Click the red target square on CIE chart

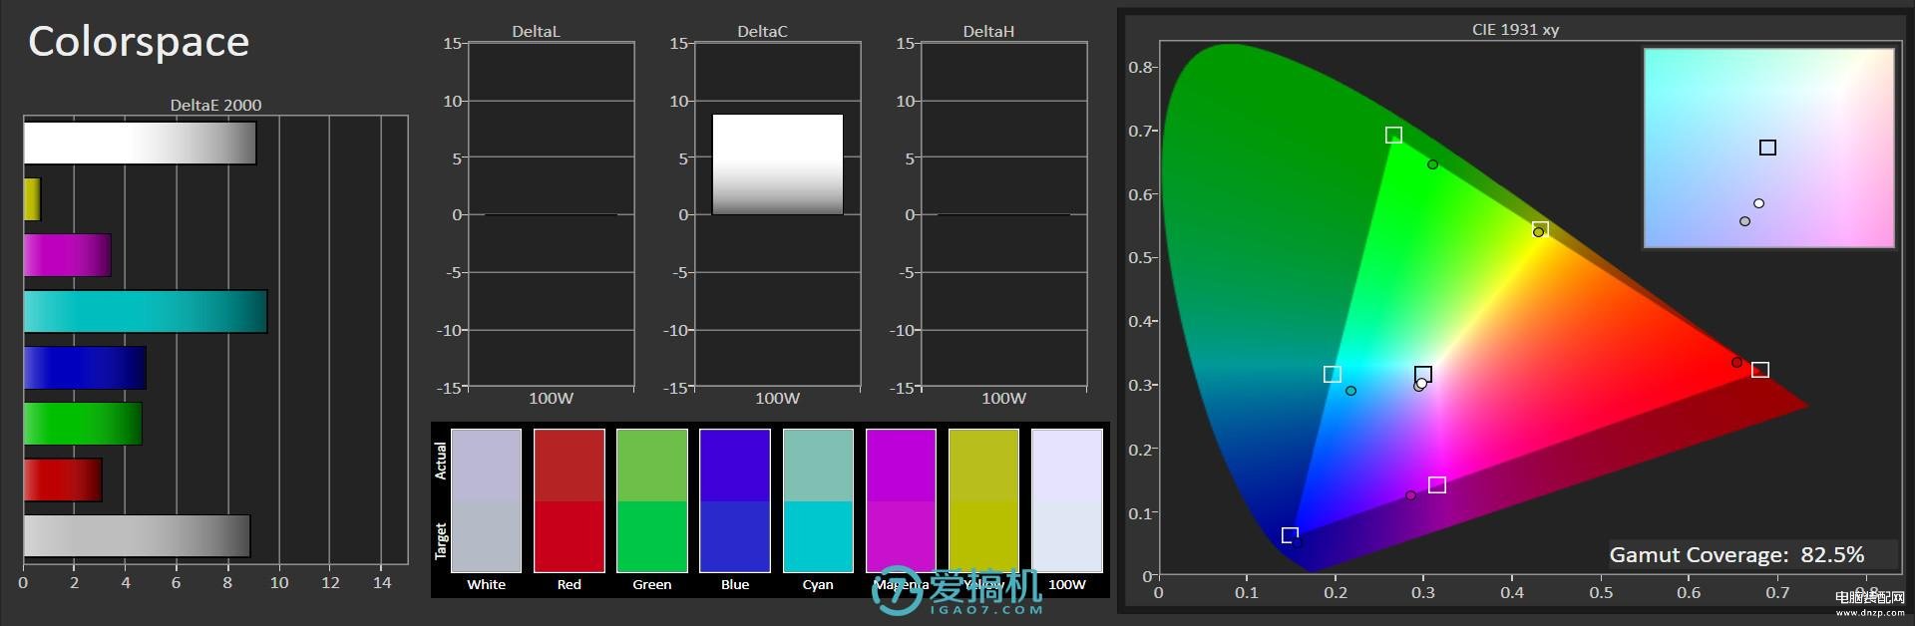[x=1760, y=370]
